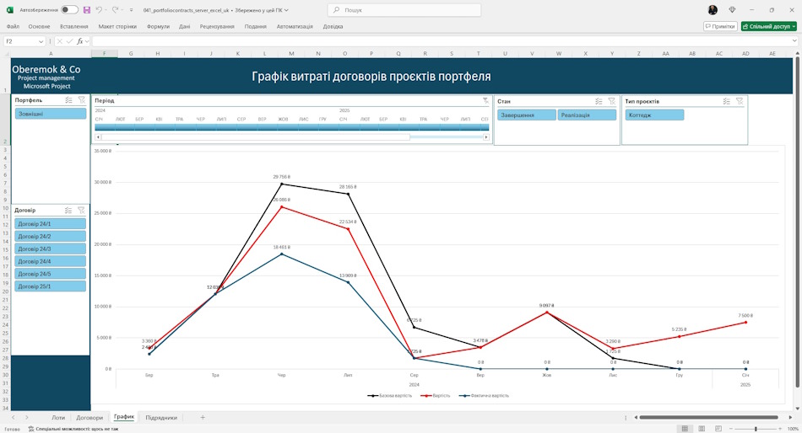This screenshot has width=802, height=433.
Task: Select Договір 24/2 slicer item
Action: click(x=50, y=237)
